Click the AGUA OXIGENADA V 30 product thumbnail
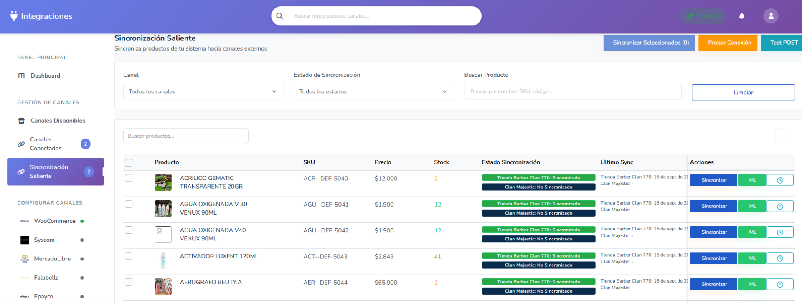 [x=163, y=208]
